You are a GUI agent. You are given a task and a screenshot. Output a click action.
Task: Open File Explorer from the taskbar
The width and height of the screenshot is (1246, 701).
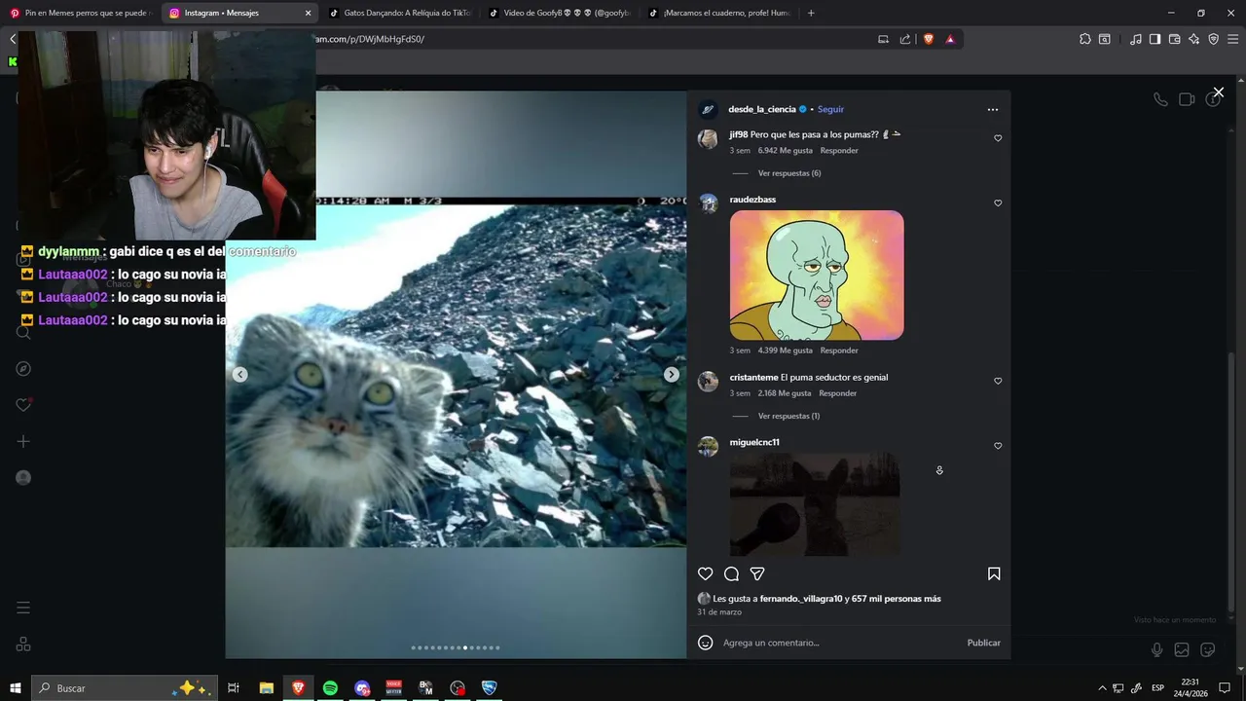pyautogui.click(x=266, y=688)
